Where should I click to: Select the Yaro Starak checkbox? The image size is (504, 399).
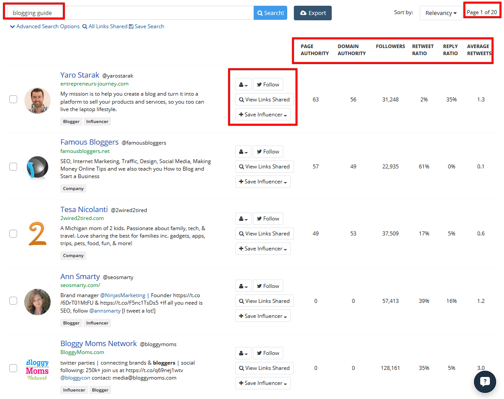(13, 99)
